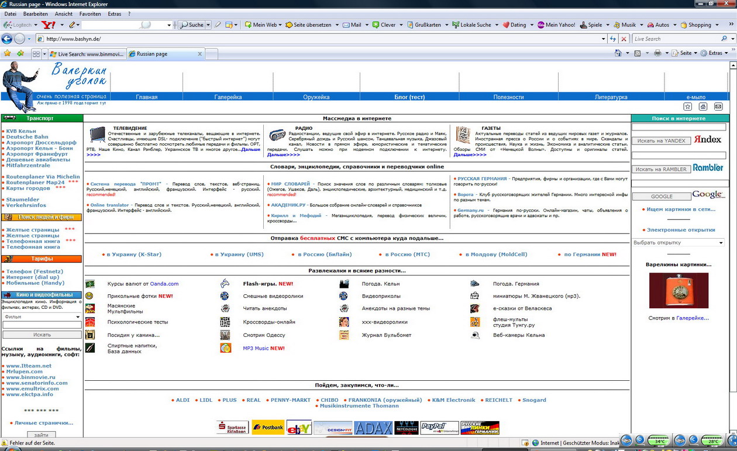This screenshot has height=451, width=737.
Task: Click the Sparkasse KölnBonn logo
Action: click(x=232, y=428)
